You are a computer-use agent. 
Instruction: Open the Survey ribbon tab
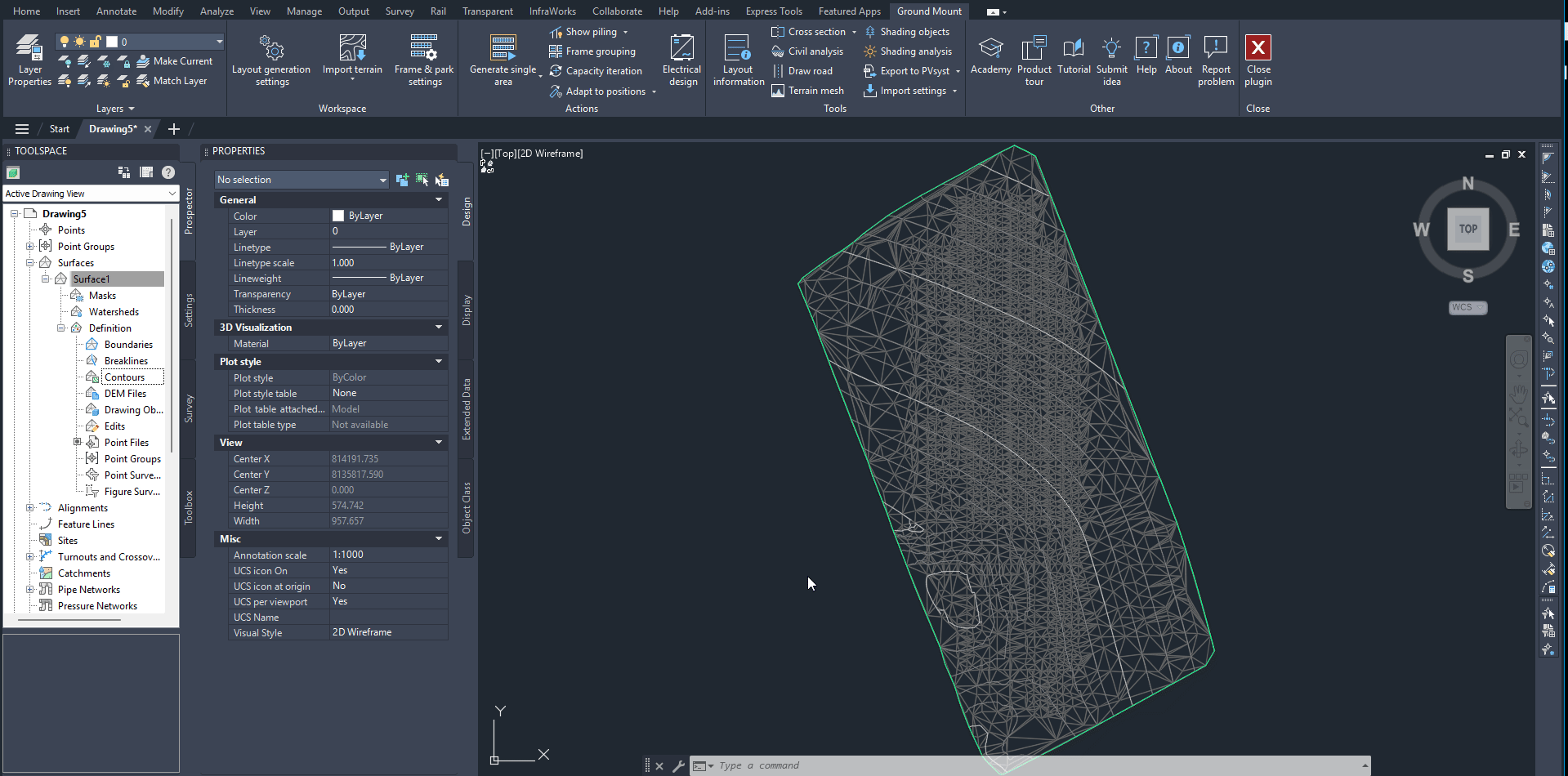pyautogui.click(x=400, y=11)
